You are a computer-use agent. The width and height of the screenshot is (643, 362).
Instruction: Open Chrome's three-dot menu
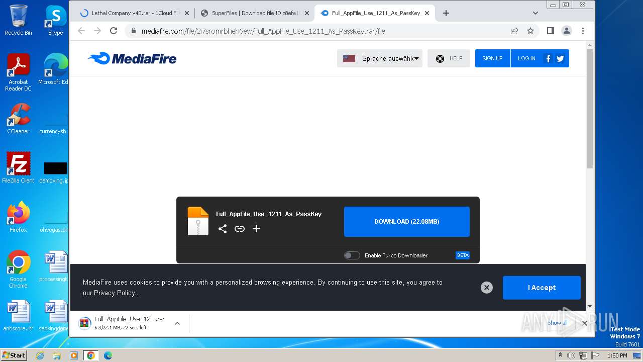[583, 31]
